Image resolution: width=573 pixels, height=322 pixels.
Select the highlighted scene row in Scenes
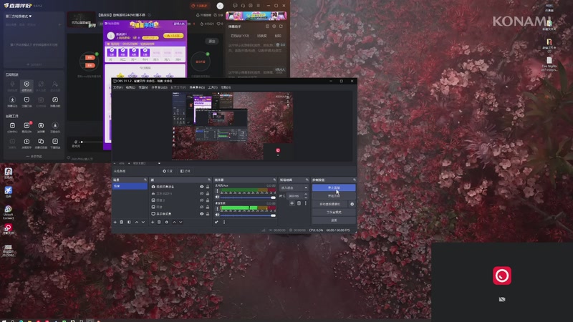[x=130, y=186]
